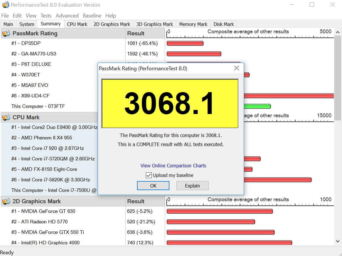Screen dimensions: 342x256
Task: Select the NVIDIA GeForce GT 630 row
Action: tap(43, 211)
